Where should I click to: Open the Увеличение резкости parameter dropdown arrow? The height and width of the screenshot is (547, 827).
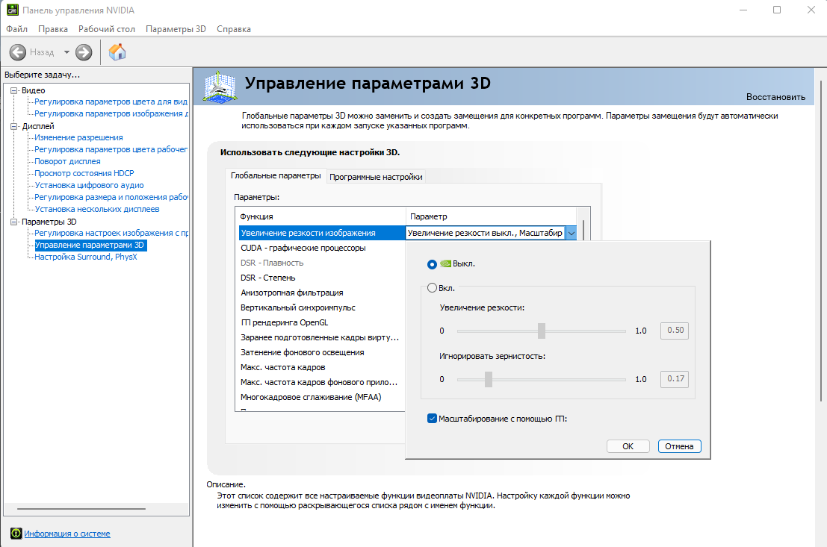pos(571,233)
